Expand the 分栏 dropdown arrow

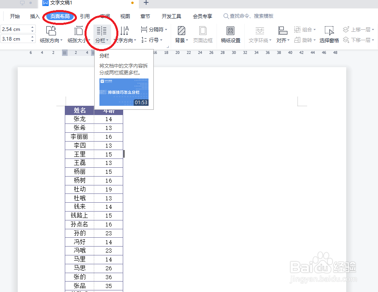coord(107,40)
